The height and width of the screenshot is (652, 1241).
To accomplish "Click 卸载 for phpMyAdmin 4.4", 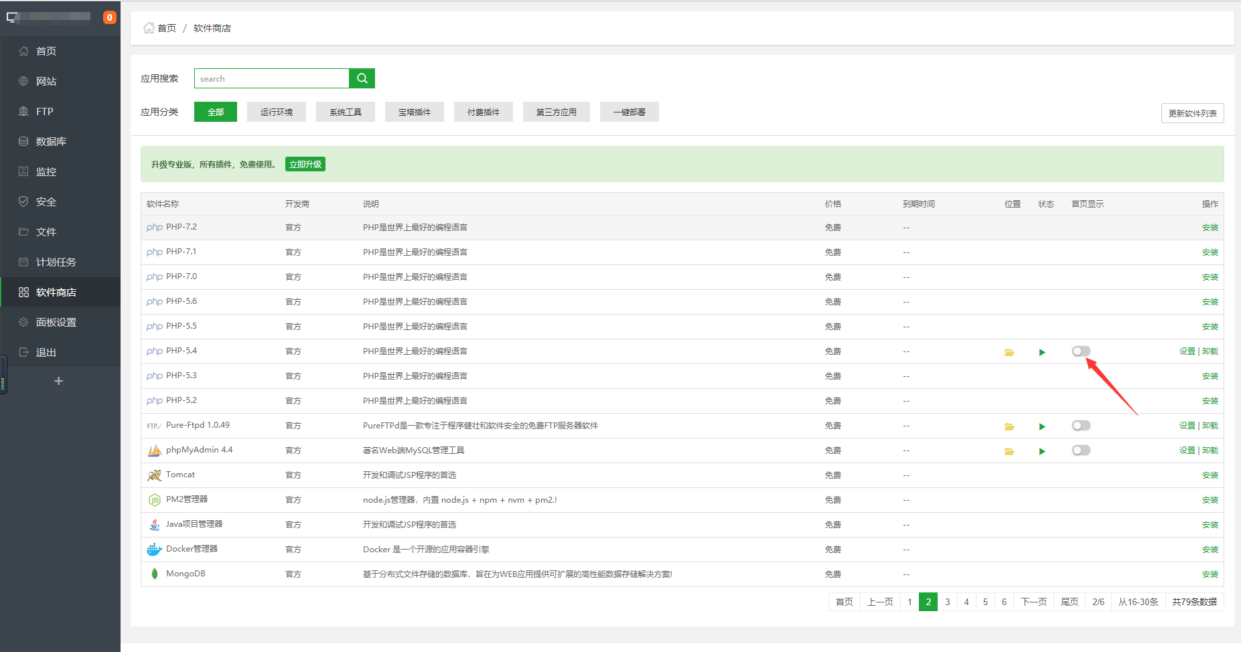I will tap(1210, 451).
